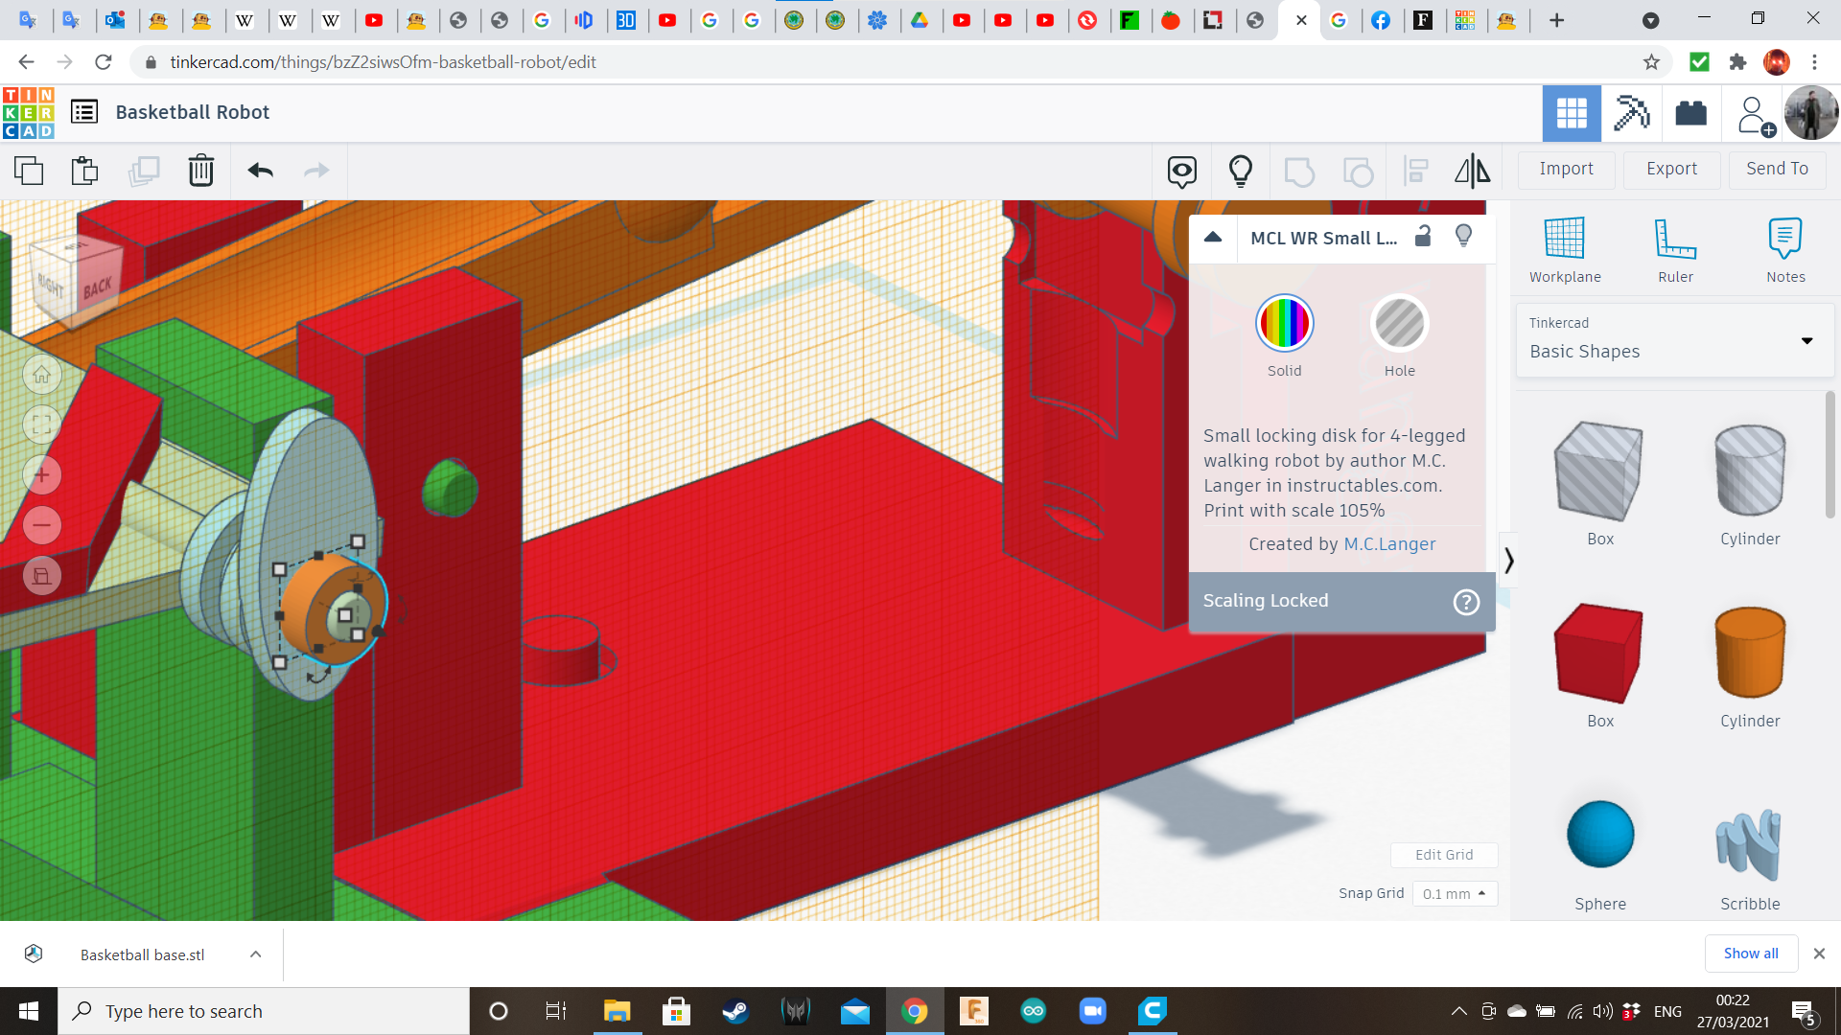
Task: Click the Home view button
Action: click(42, 375)
